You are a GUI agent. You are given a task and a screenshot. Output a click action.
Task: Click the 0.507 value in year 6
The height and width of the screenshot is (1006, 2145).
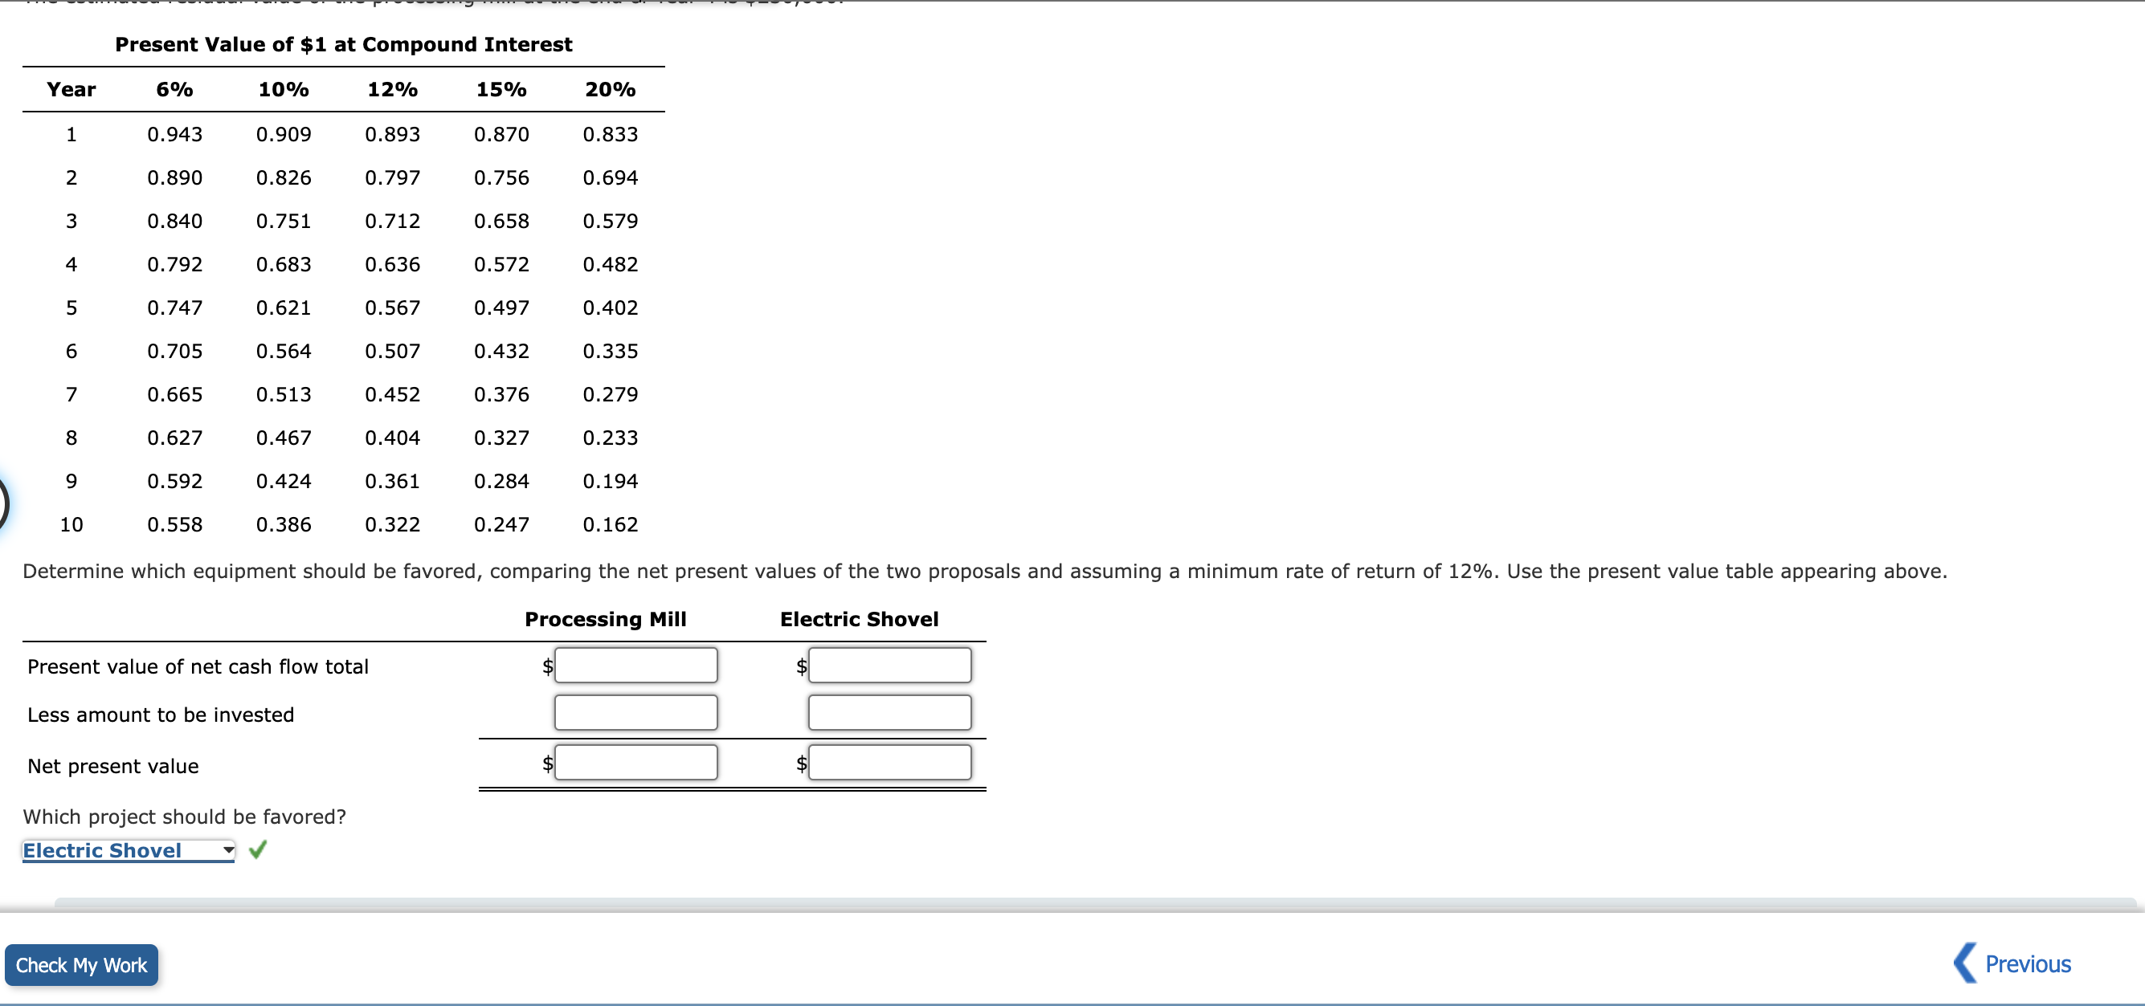tap(392, 350)
